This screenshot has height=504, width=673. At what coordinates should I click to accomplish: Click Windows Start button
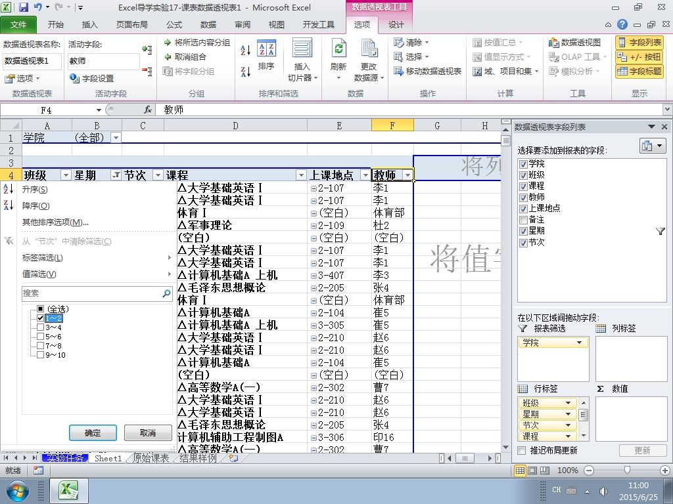tap(16, 491)
